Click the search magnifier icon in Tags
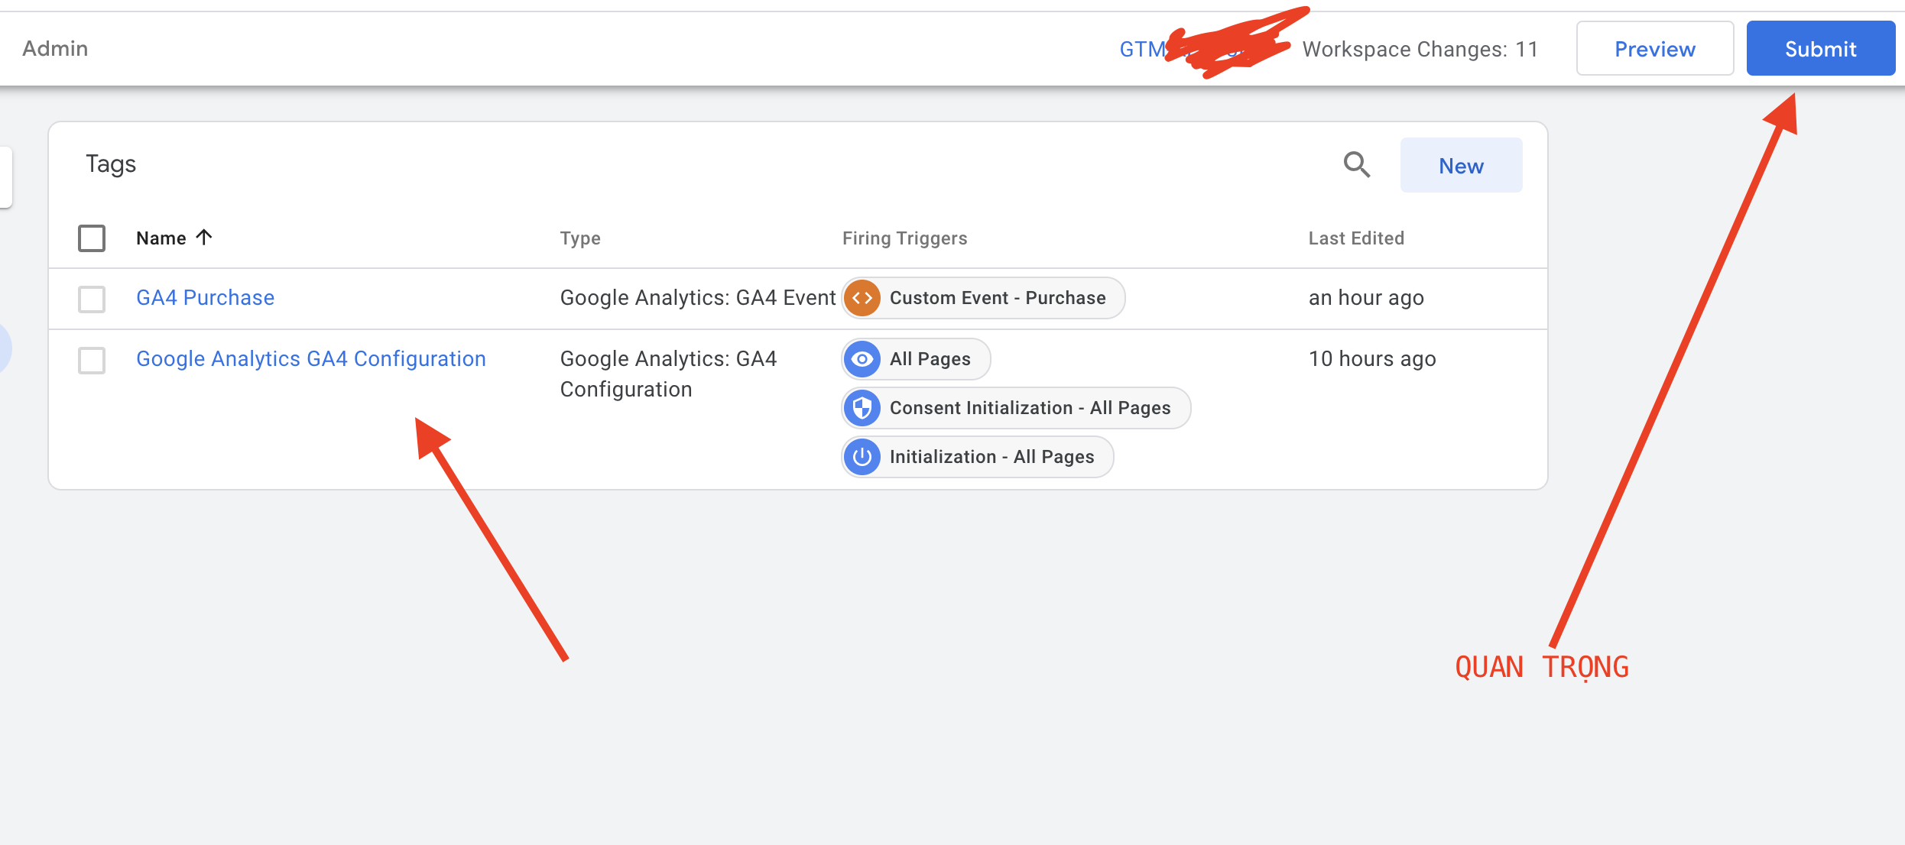1905x845 pixels. click(x=1357, y=164)
